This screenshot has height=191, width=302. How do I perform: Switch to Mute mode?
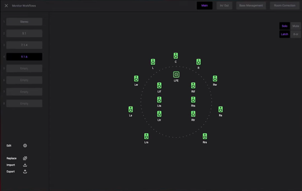point(296,26)
